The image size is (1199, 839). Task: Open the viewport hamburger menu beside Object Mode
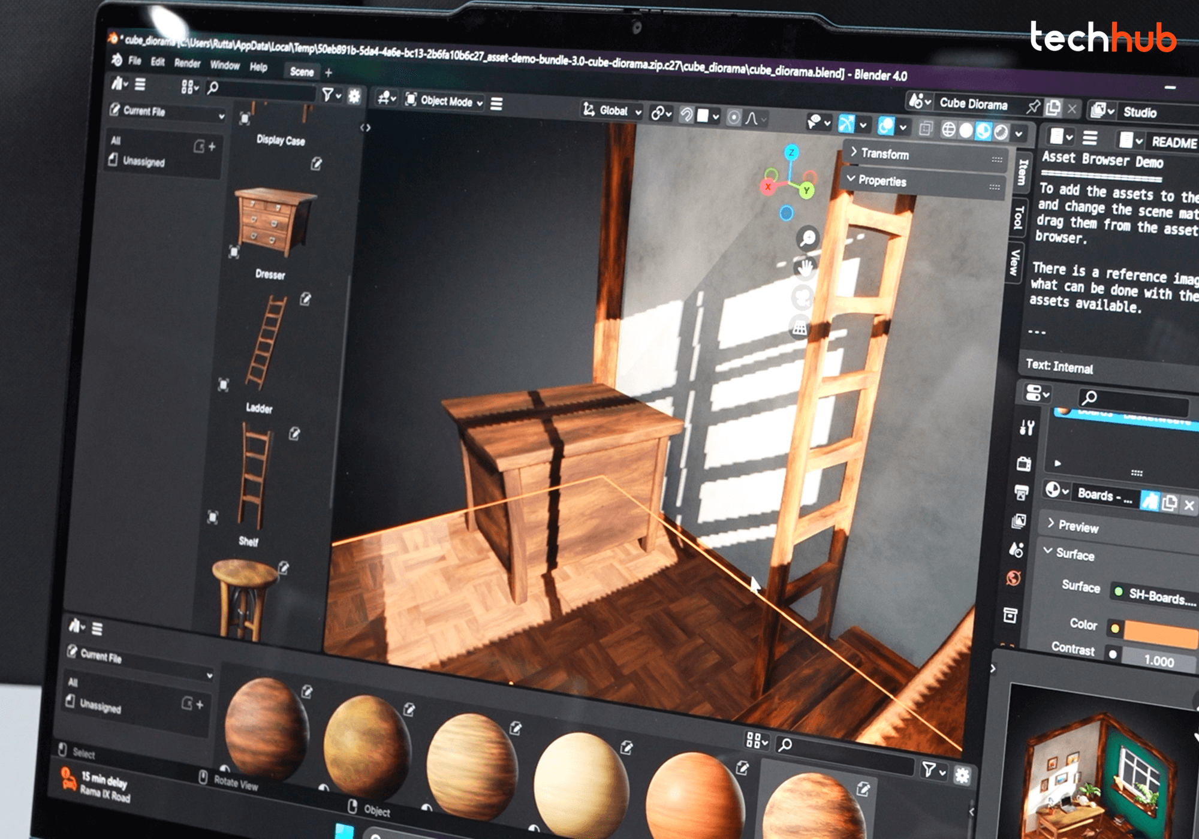click(x=496, y=104)
